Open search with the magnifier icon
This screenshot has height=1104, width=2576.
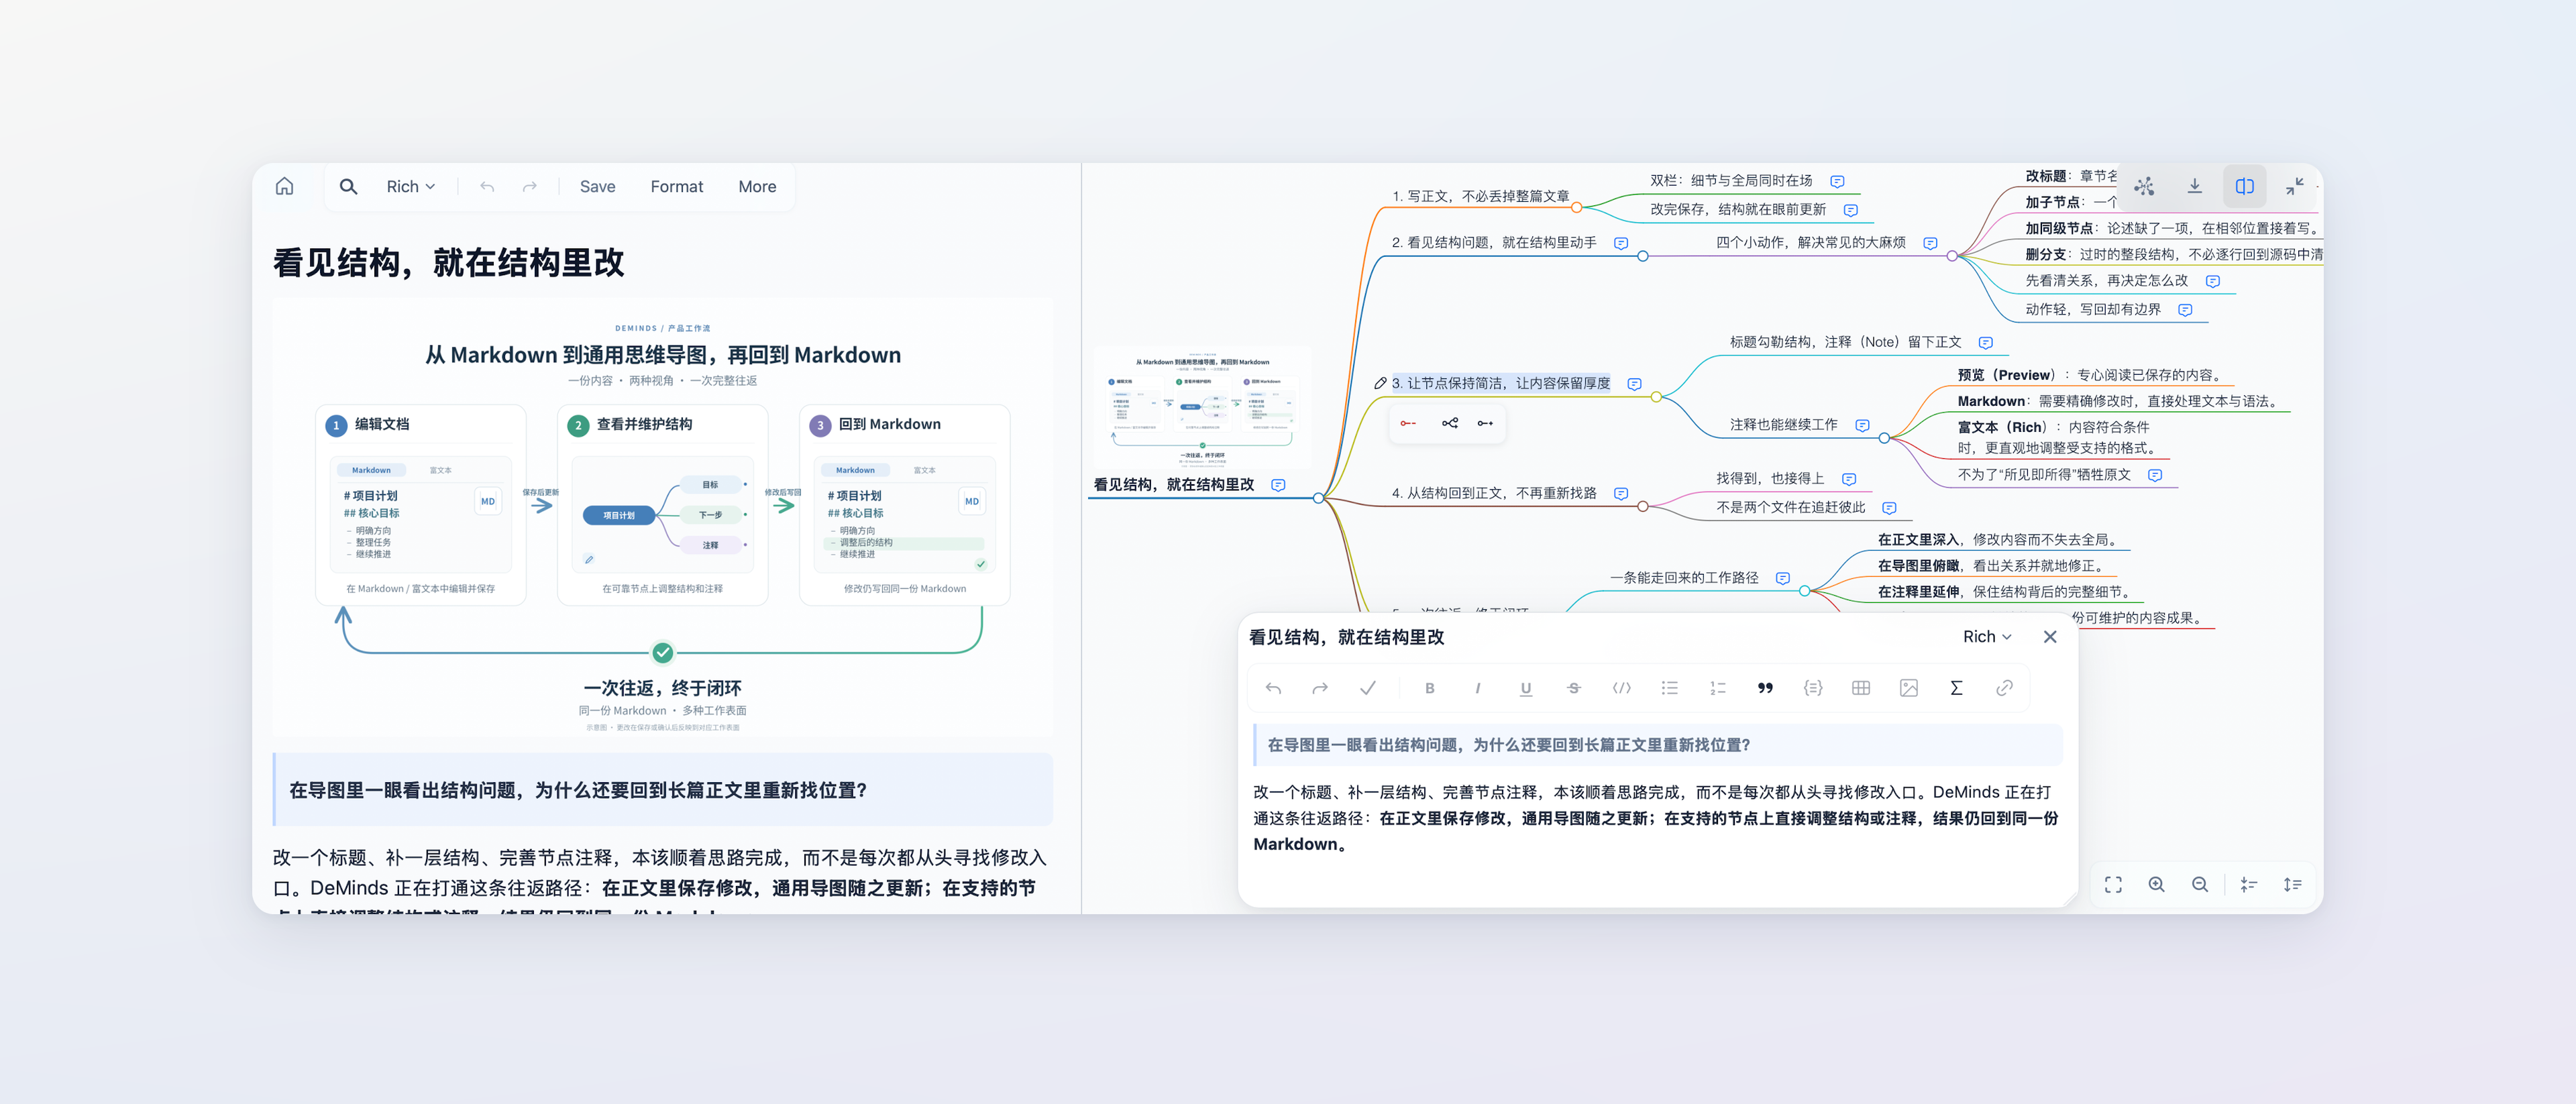tap(348, 186)
